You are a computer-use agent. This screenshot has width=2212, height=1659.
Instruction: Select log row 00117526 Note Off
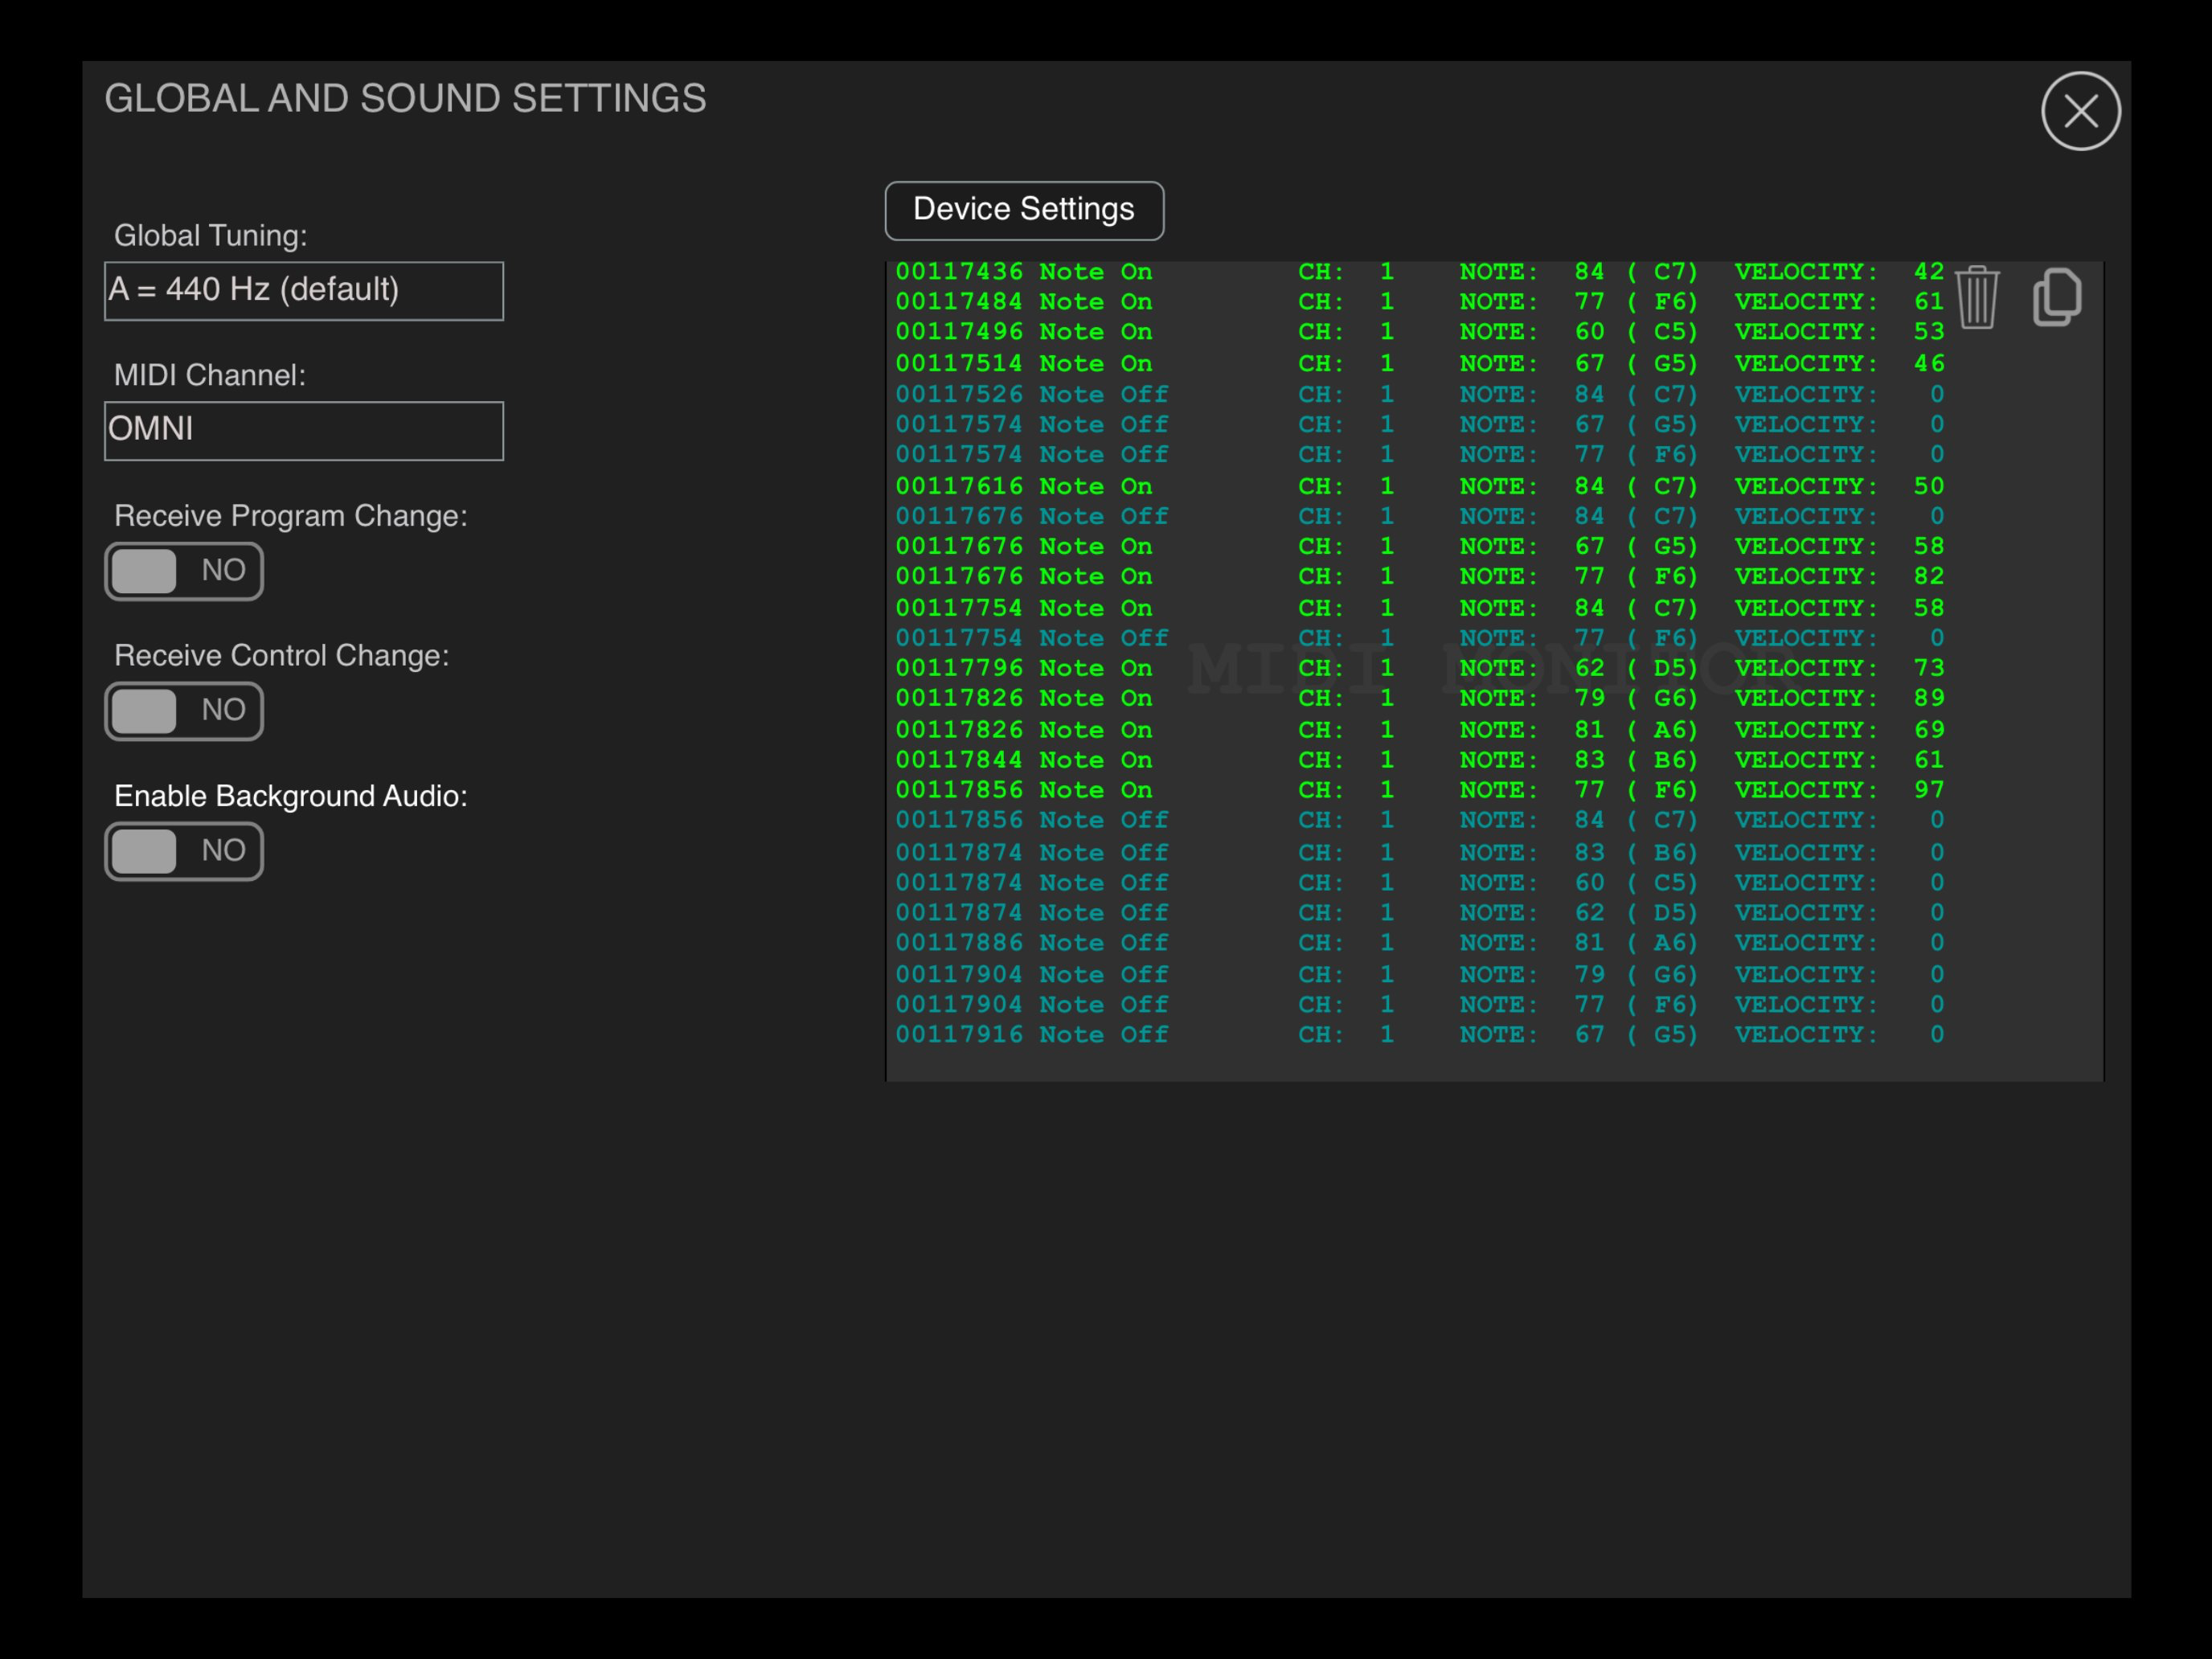(x=1419, y=395)
